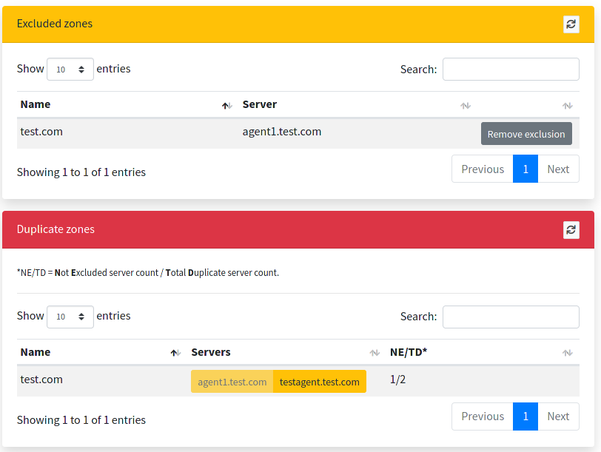This screenshot has height=452, width=601.
Task: Click Search field in Excluded zones
Action: tap(511, 69)
